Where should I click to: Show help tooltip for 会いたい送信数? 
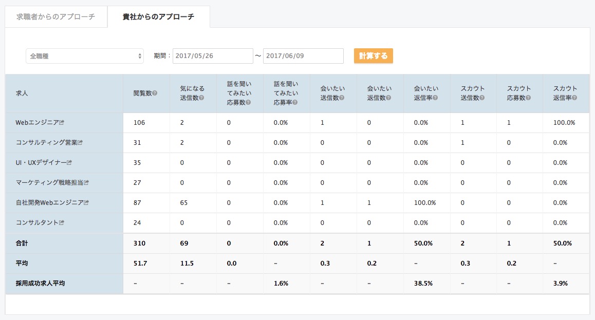click(342, 98)
